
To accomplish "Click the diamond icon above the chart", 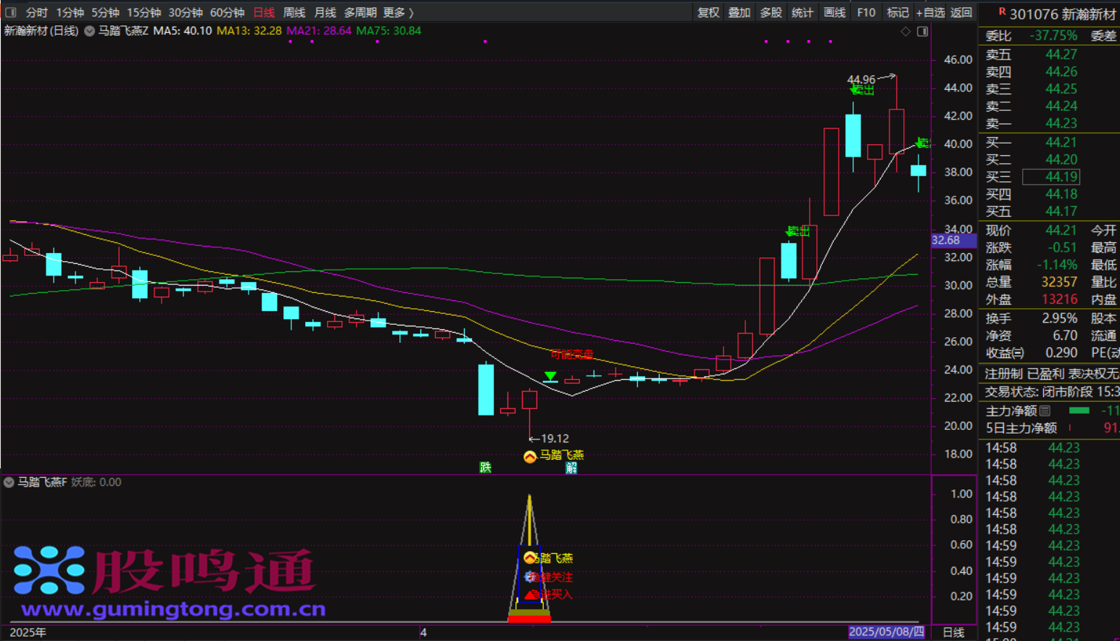I will point(905,31).
